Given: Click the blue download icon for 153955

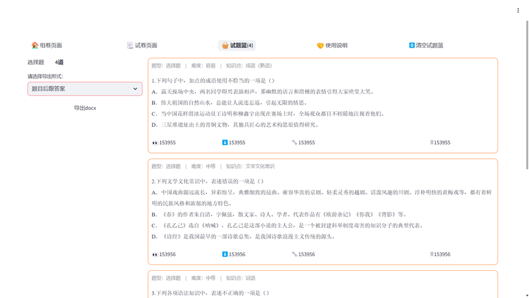Looking at the screenshot, I should [225, 142].
